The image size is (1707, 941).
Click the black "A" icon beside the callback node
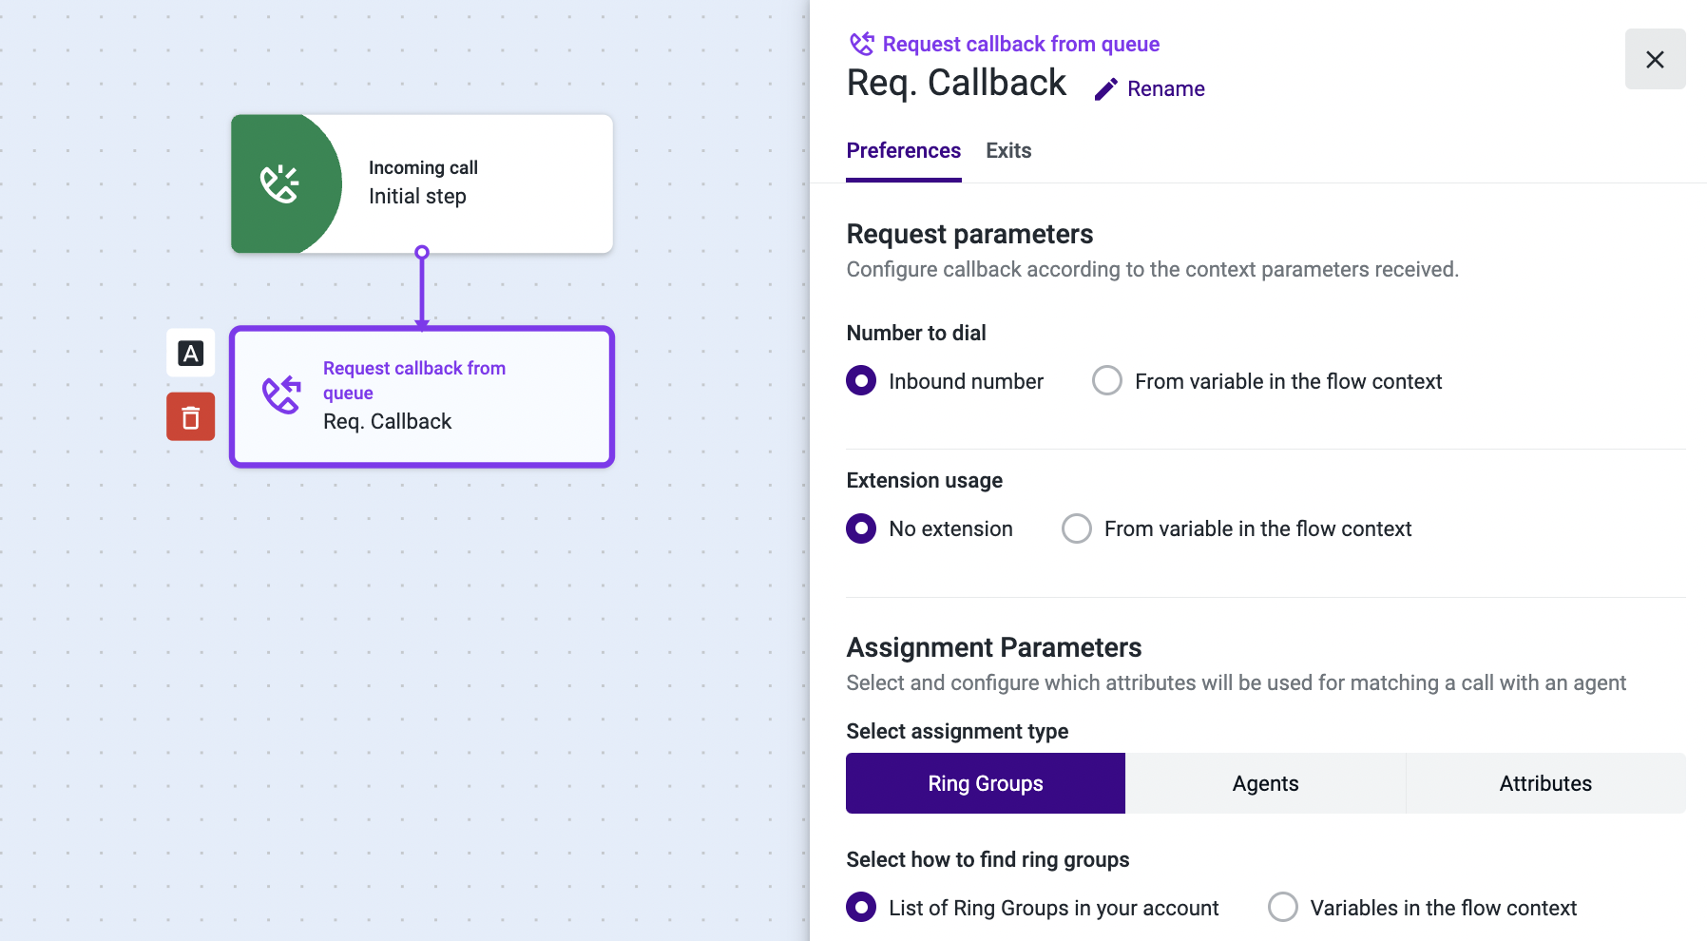190,353
